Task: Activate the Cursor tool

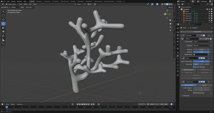Action: coord(3,15)
